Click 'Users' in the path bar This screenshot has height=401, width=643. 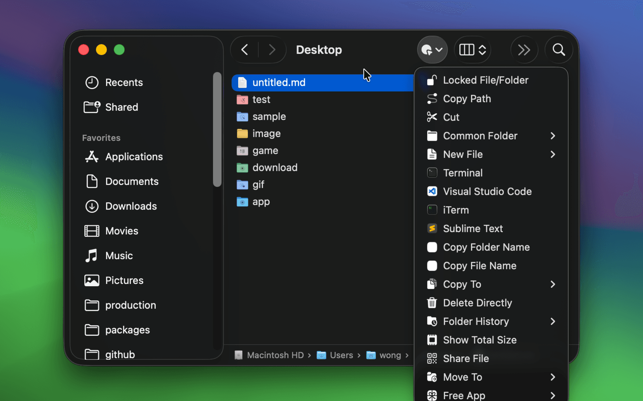tap(341, 355)
